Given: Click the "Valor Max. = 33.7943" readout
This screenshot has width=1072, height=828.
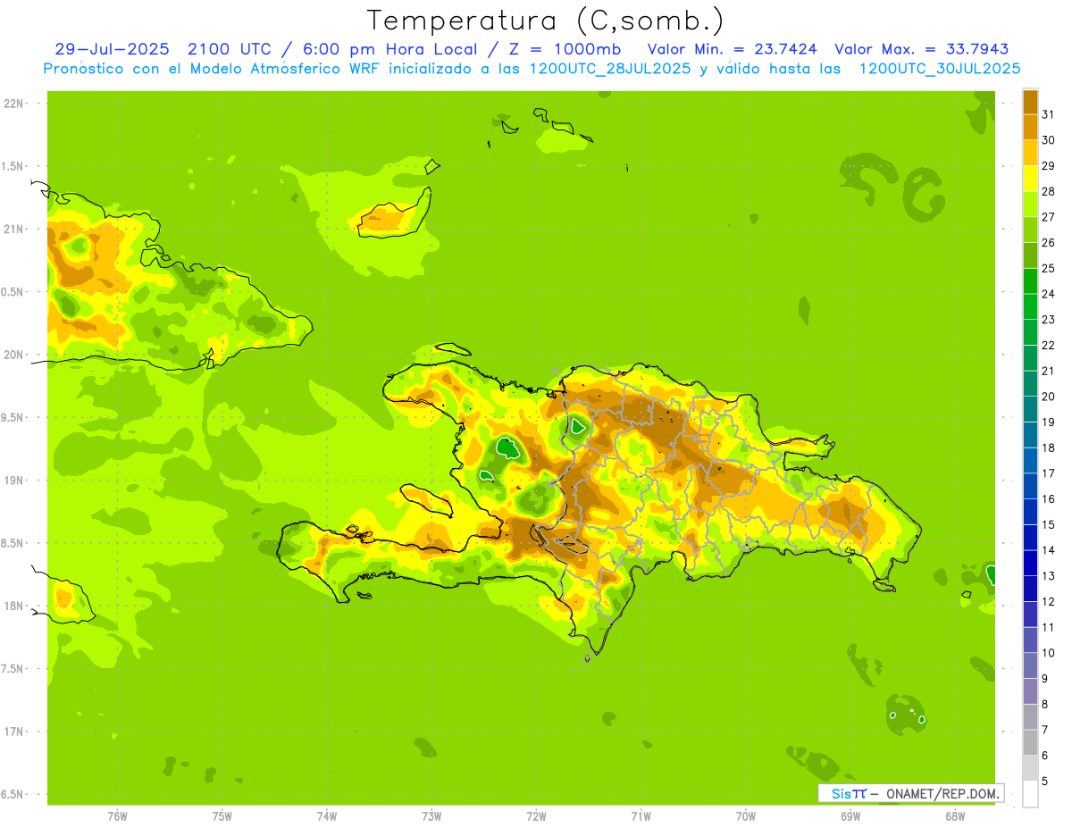Looking at the screenshot, I should (922, 49).
